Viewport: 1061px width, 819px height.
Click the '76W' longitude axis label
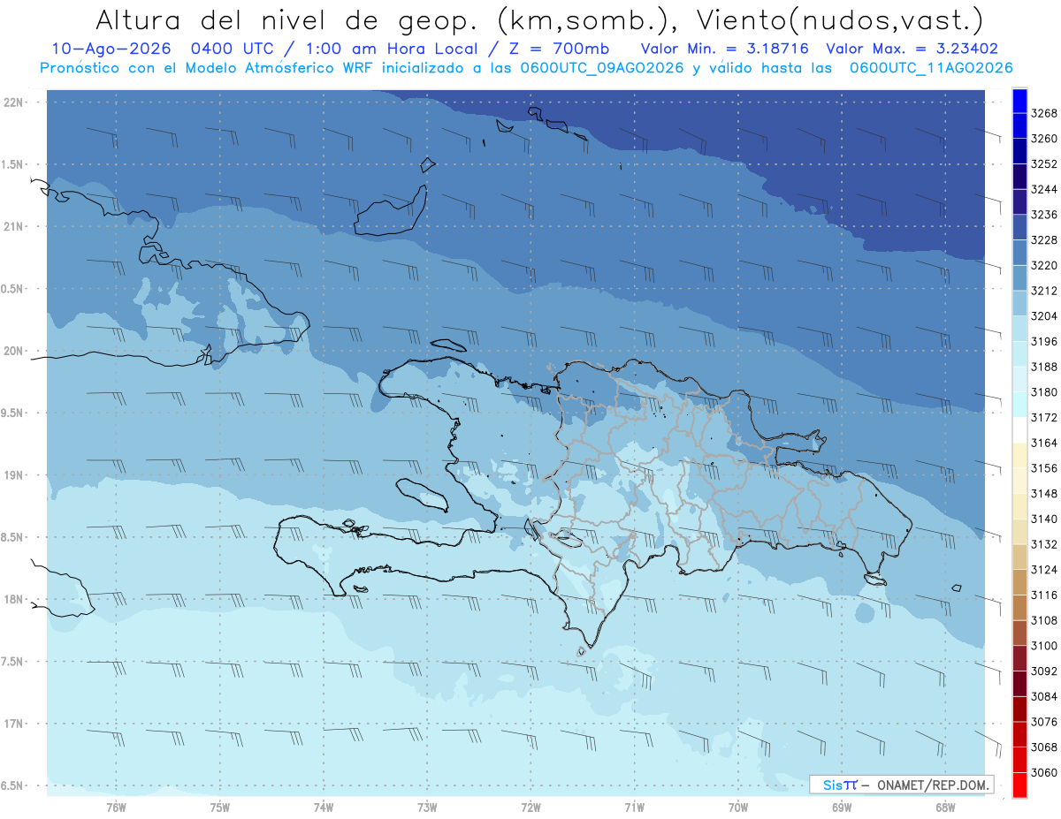click(116, 807)
